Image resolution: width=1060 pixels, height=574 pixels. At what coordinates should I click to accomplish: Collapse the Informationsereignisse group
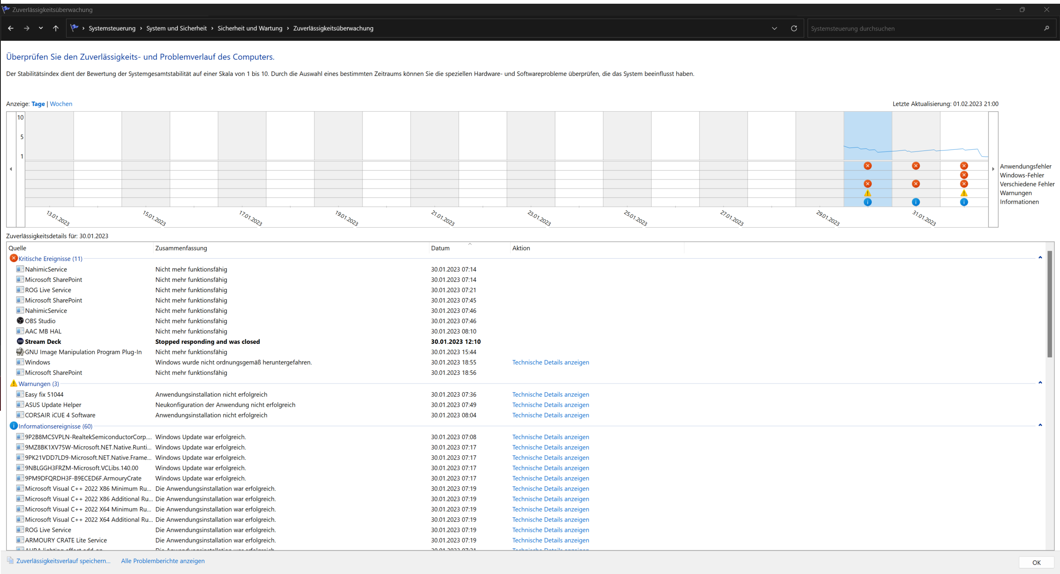(x=1040, y=426)
